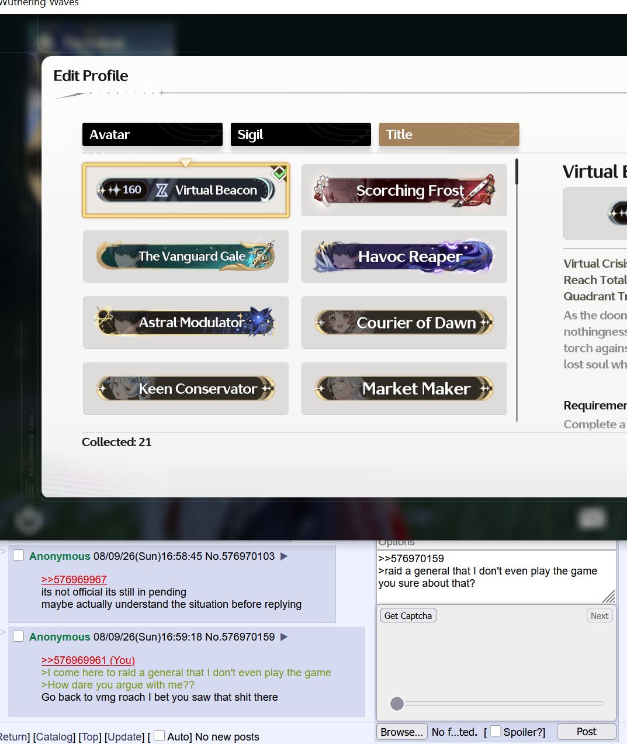
Task: Click the 'Collected: 21' text
Action: click(116, 442)
